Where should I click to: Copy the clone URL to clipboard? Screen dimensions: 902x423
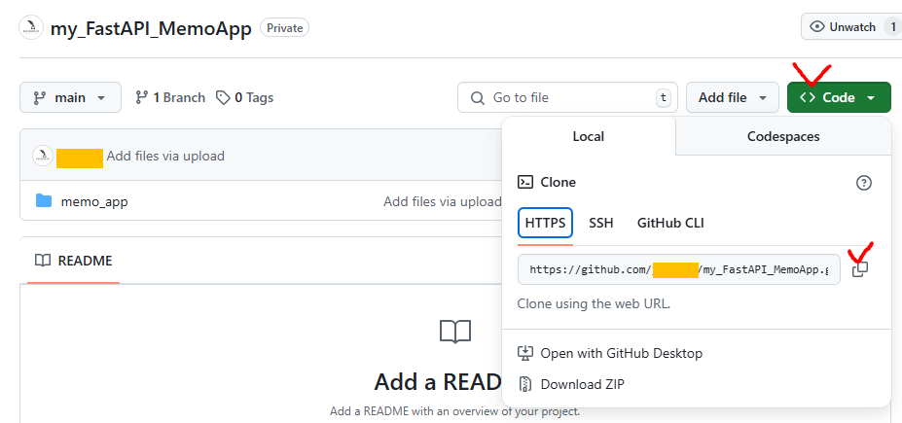tap(860, 269)
